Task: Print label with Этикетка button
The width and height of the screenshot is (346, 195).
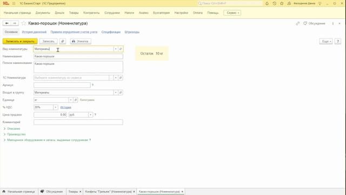Action: point(81,41)
